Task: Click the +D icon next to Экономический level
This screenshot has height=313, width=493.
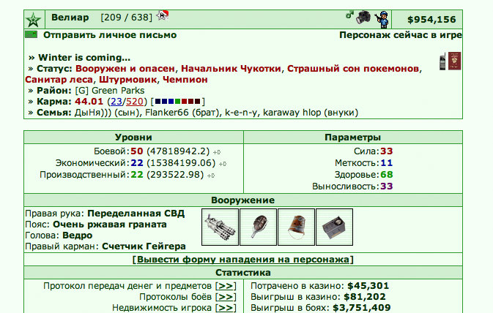Action: 223,164
